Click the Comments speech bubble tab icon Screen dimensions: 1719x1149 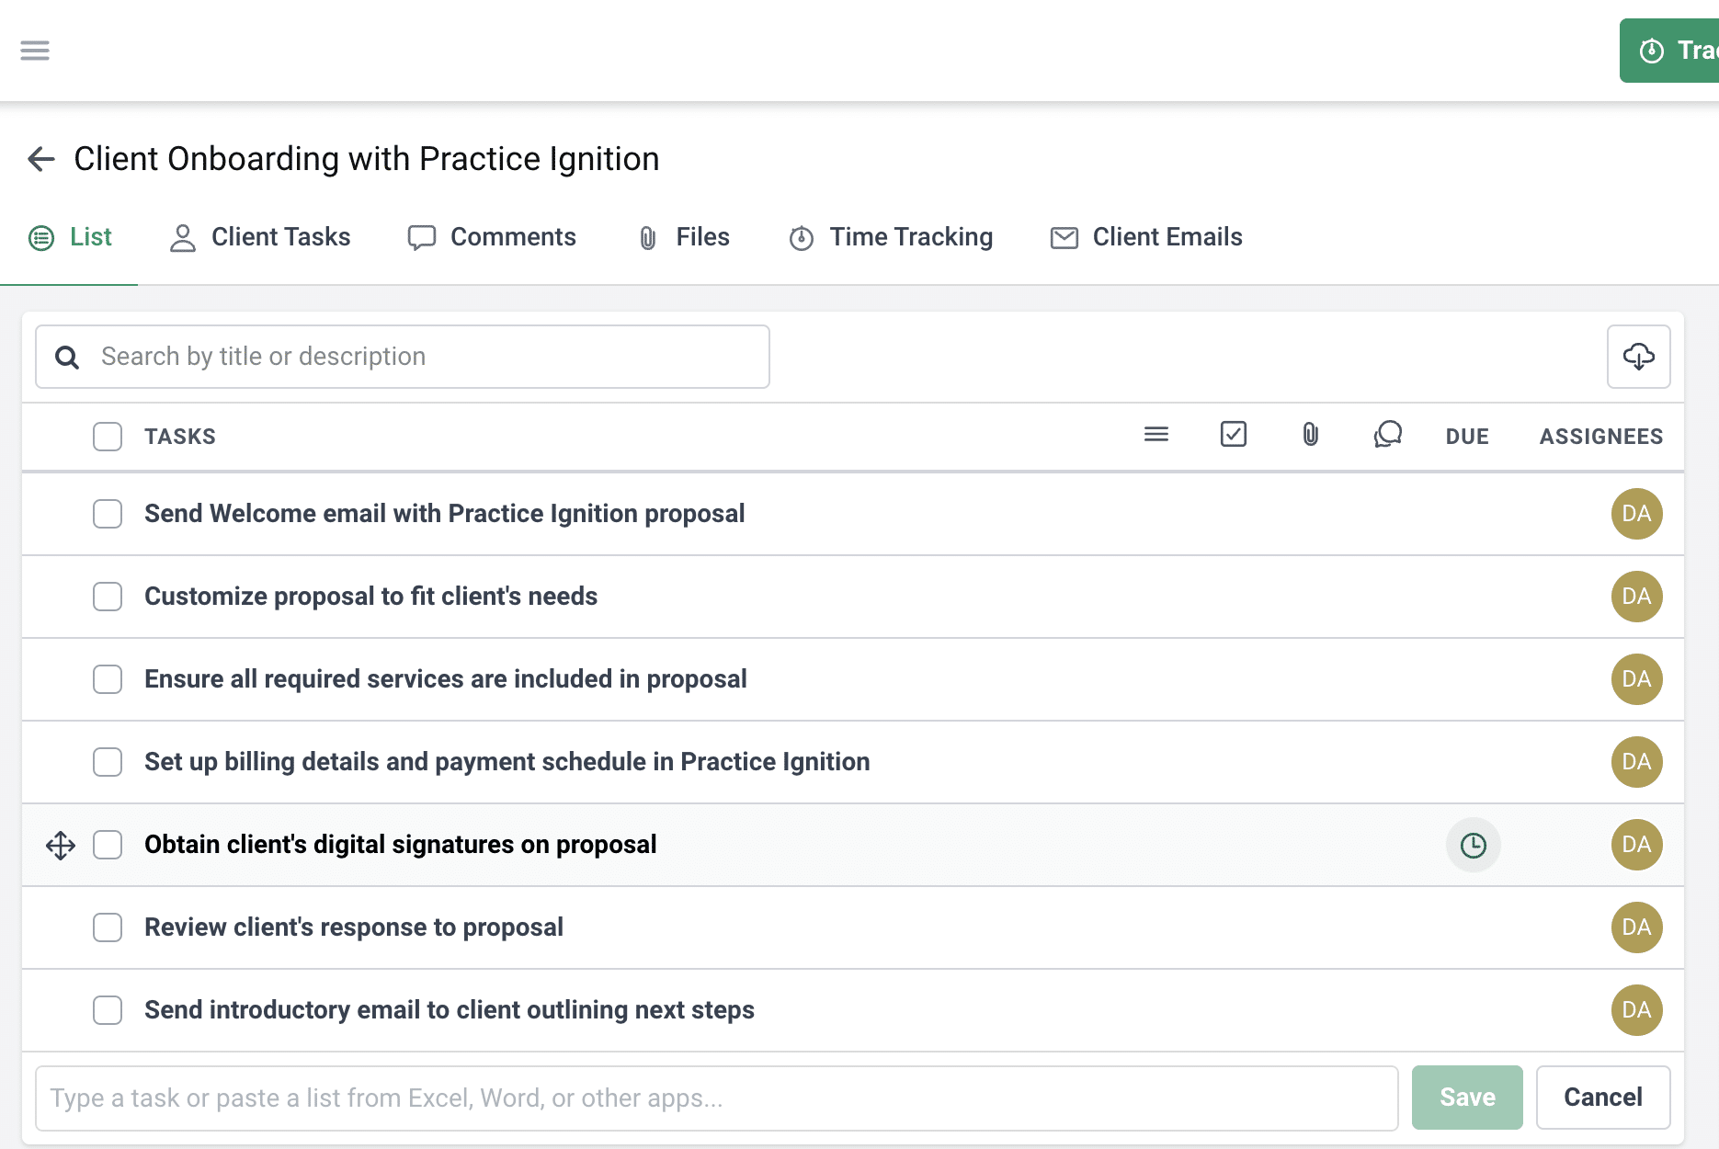422,238
